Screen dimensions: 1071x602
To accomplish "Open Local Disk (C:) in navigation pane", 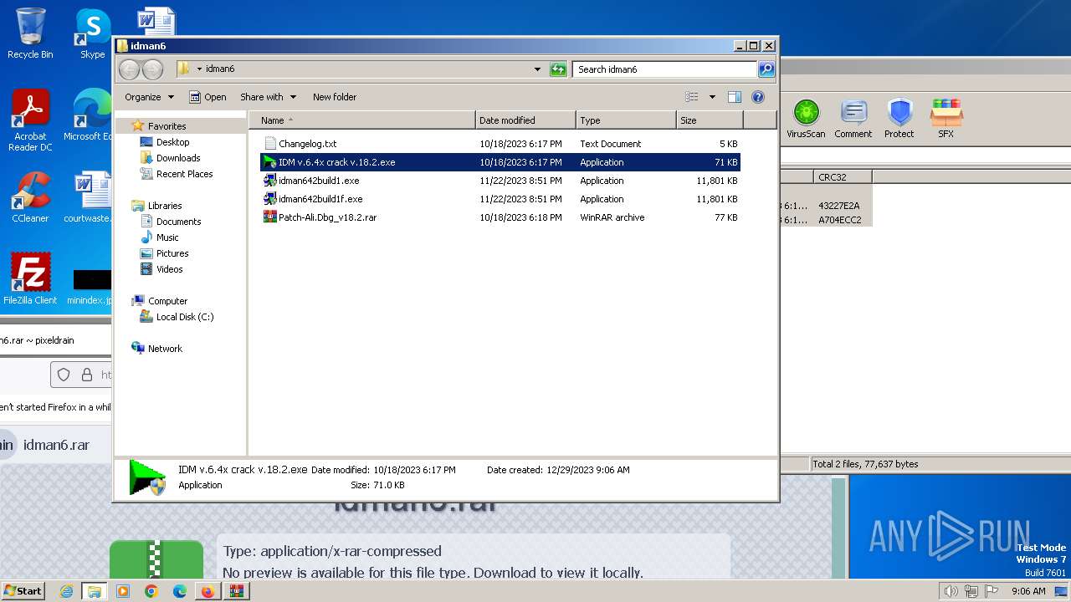I will tap(185, 317).
